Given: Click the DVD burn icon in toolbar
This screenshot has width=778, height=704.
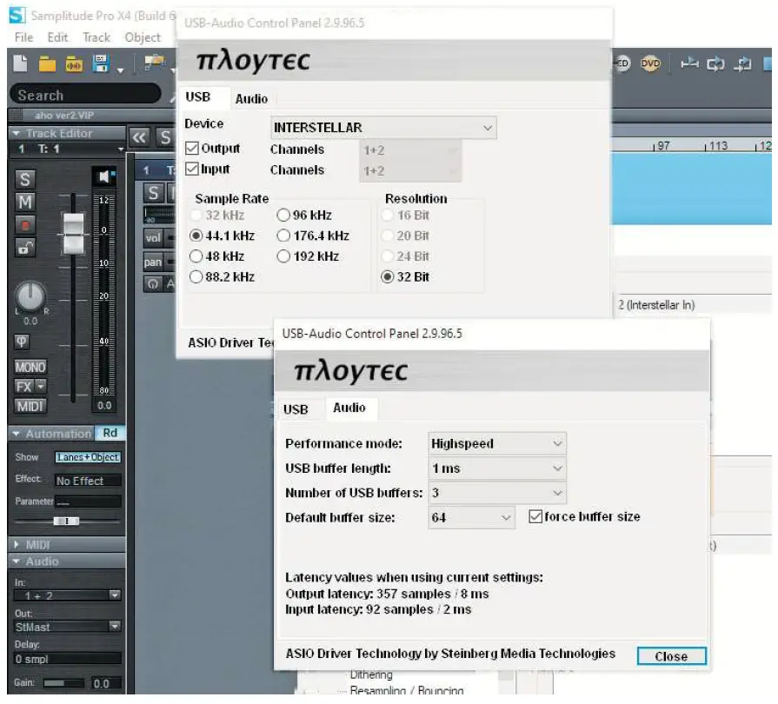Looking at the screenshot, I should click(651, 63).
